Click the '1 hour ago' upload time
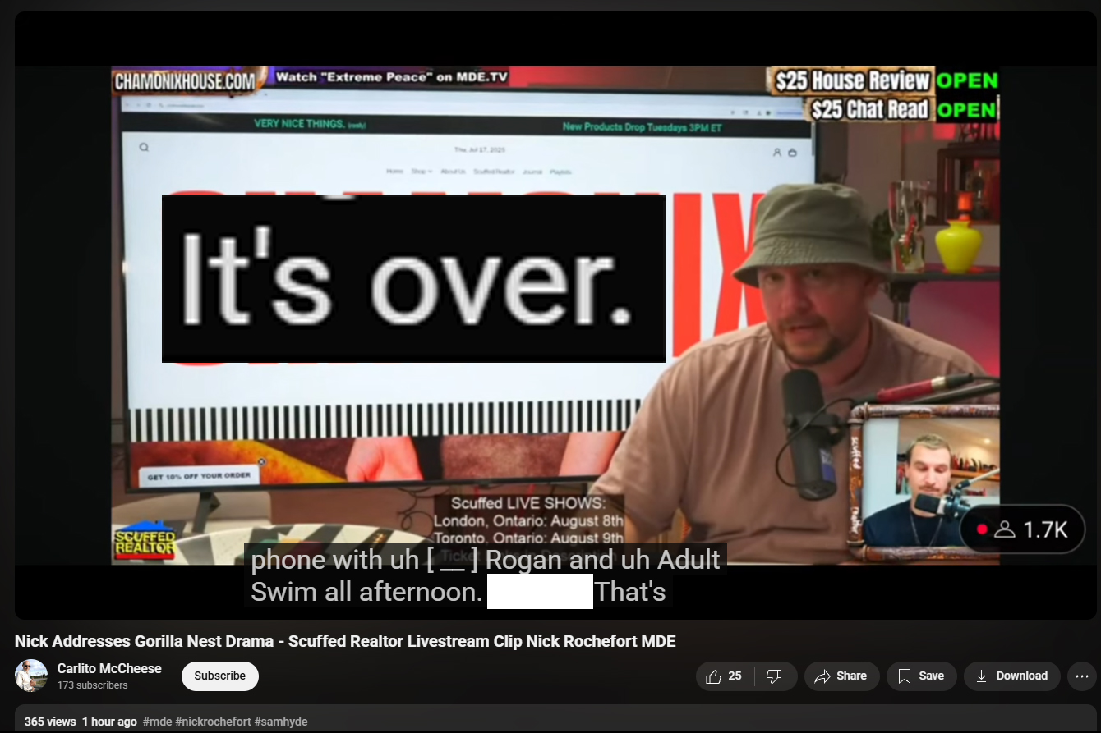Screen dimensions: 1101x733 tap(109, 722)
